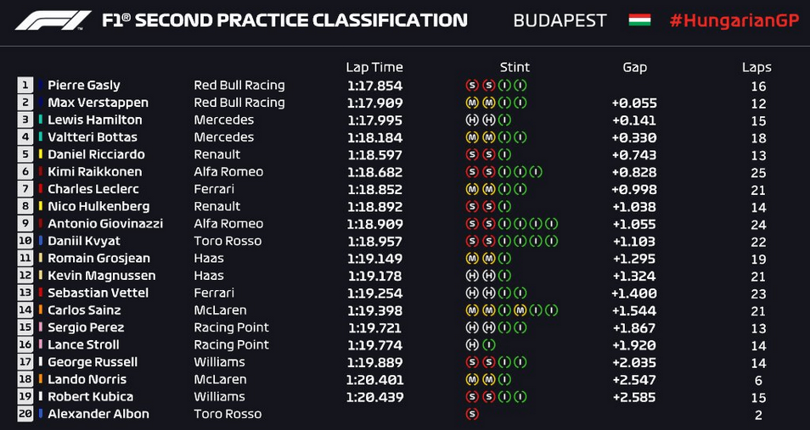
Task: Click the Stint column header
Action: tap(515, 68)
